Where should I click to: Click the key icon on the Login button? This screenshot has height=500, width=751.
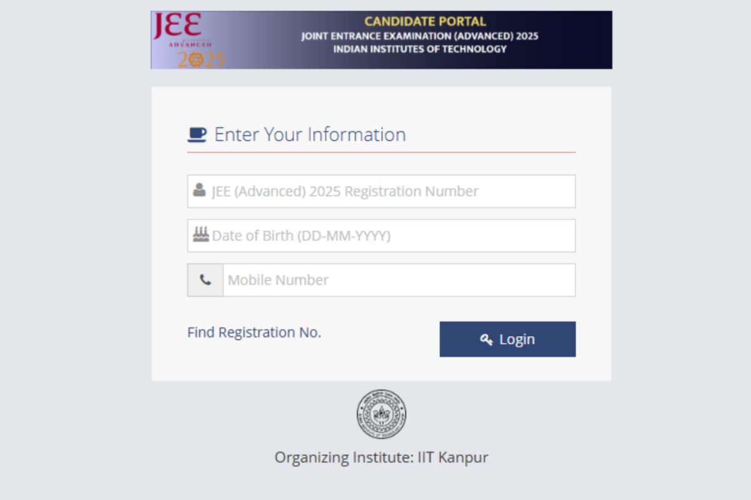(x=486, y=339)
